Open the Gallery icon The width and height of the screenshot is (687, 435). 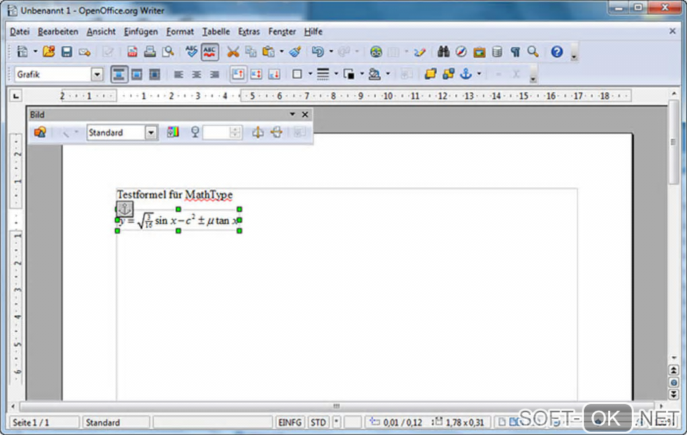(x=480, y=52)
